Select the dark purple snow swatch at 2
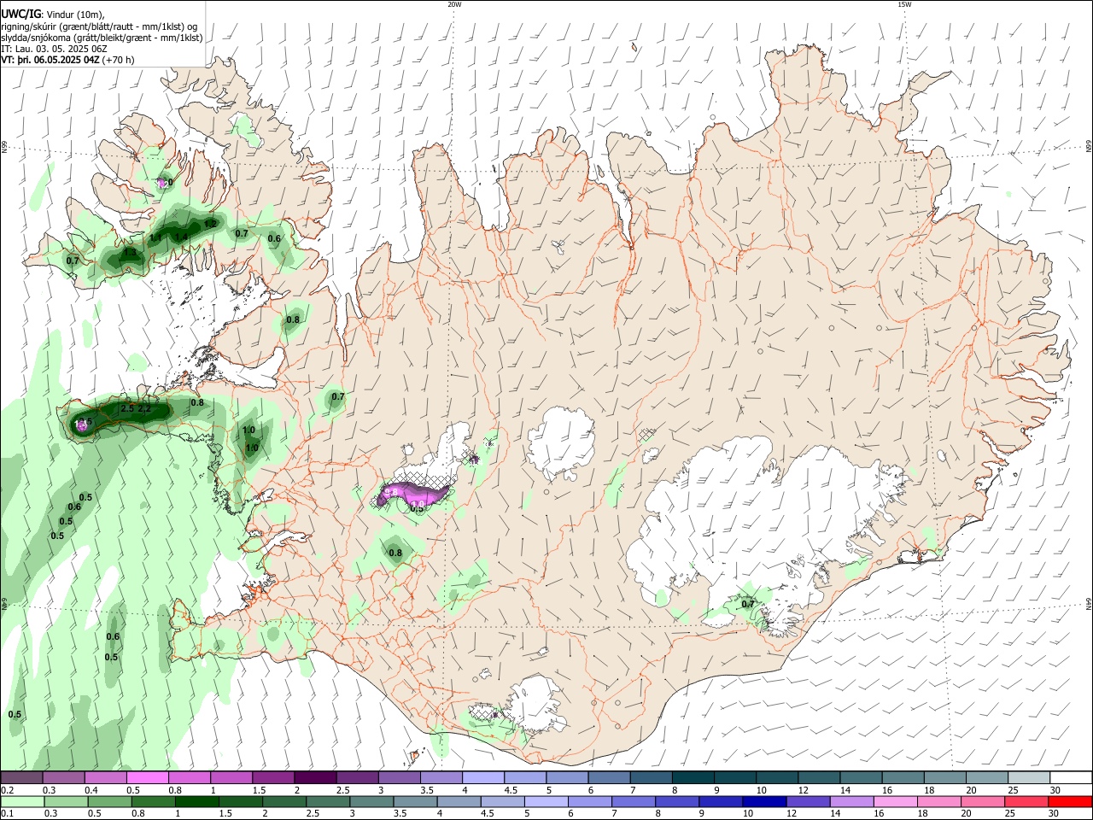Viewport: 1093px width, 820px height. click(x=315, y=777)
